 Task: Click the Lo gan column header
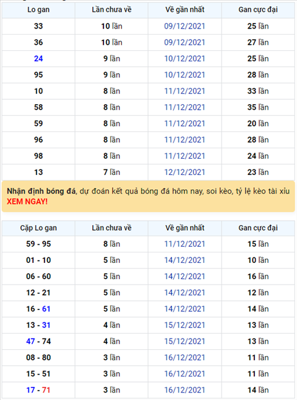[x=38, y=10]
